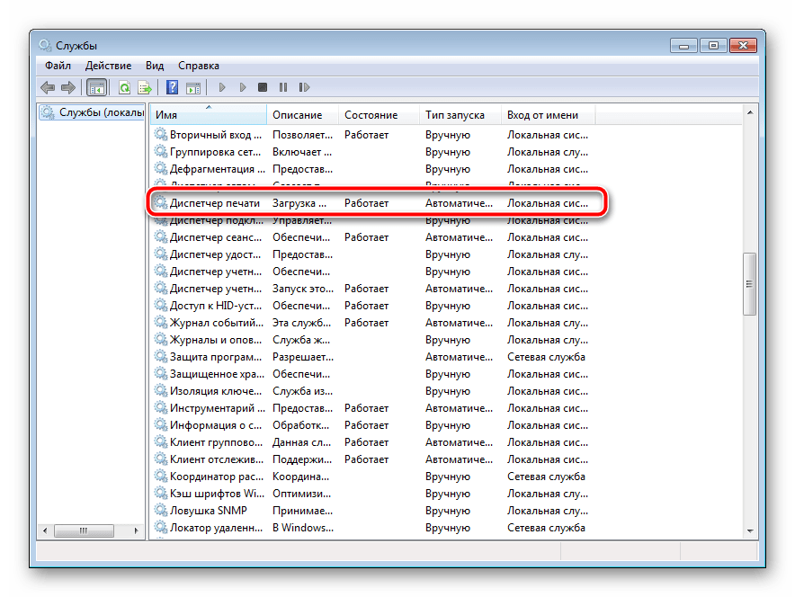Click the scroll-down arrow of the services list
This screenshot has height=597, width=795.
point(749,530)
